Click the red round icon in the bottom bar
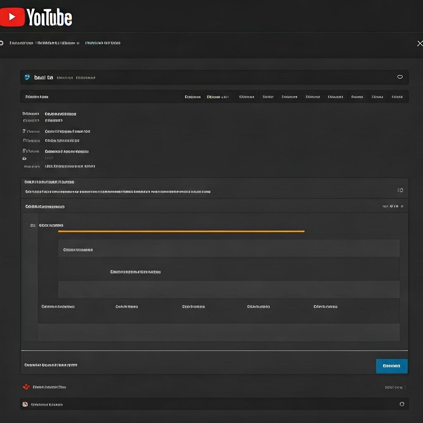Viewport: 423px width, 423px height. coord(25,404)
